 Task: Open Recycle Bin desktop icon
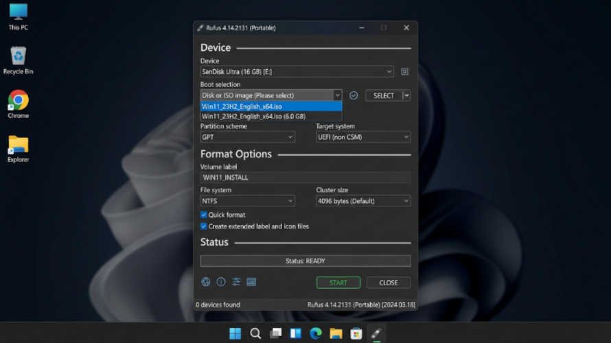point(19,60)
